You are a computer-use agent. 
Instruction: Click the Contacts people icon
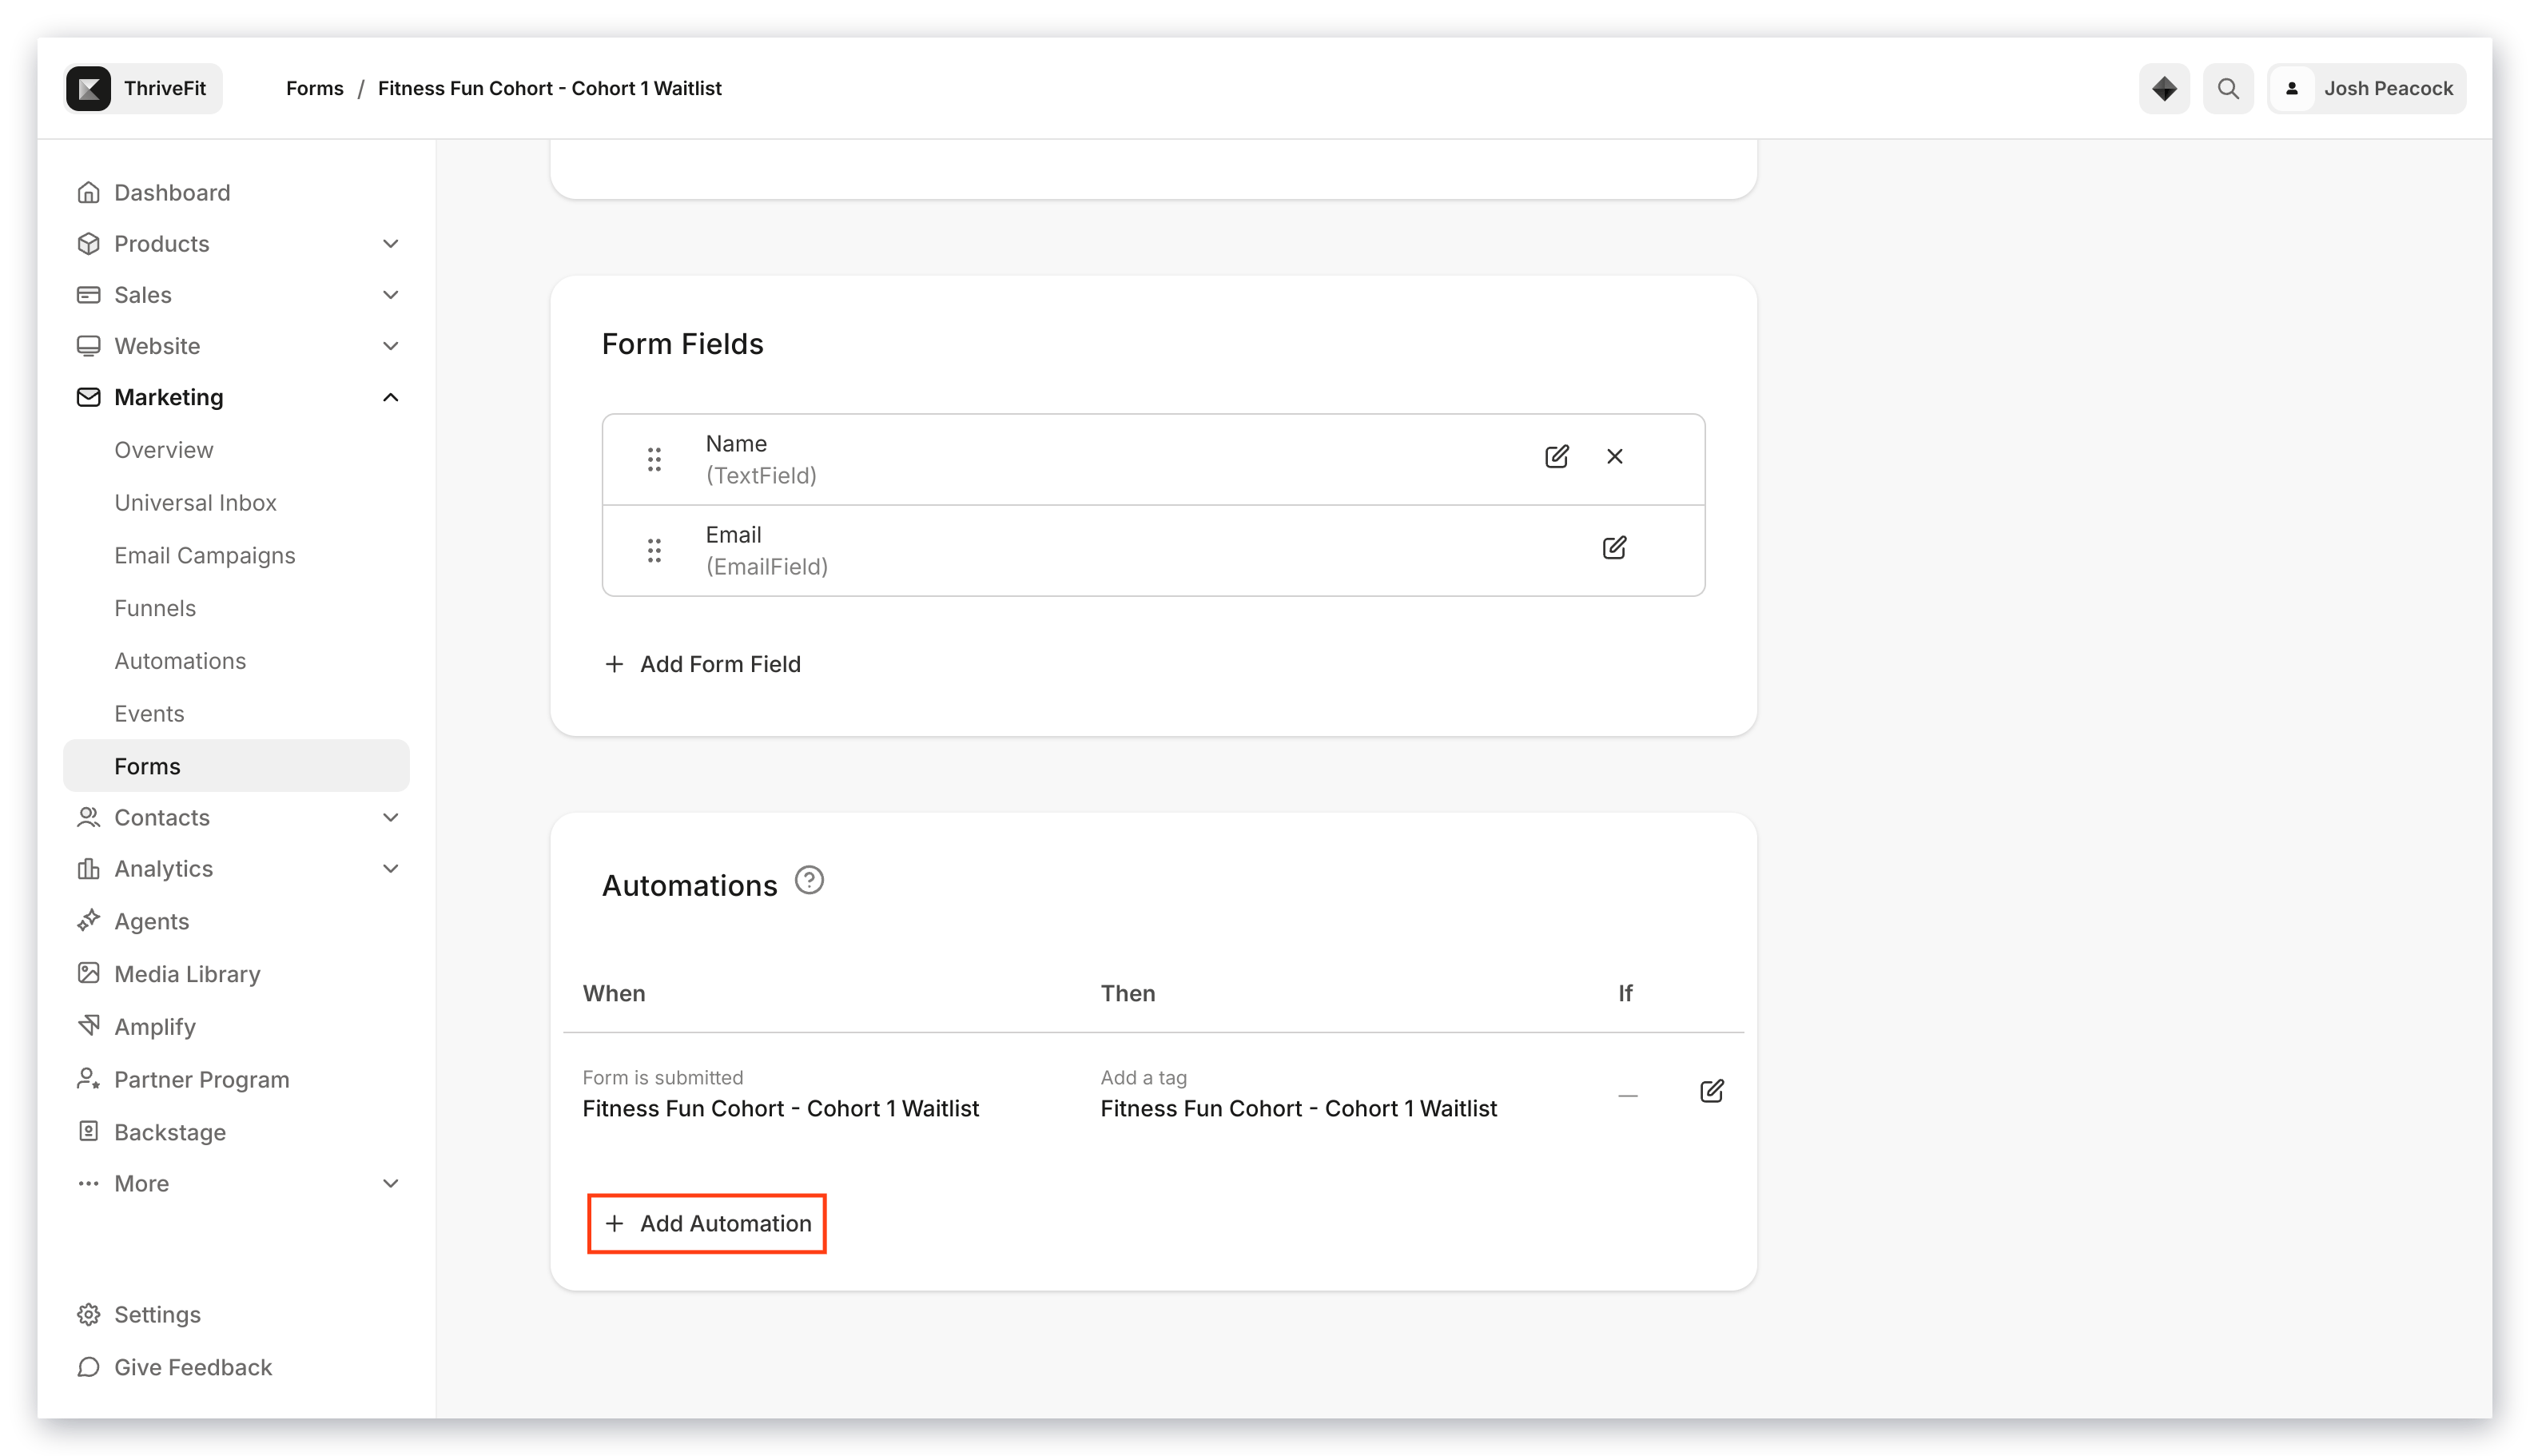tap(88, 817)
